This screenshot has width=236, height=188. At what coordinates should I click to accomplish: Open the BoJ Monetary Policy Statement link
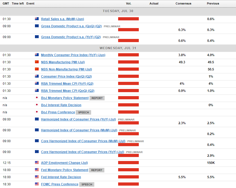[65, 98]
